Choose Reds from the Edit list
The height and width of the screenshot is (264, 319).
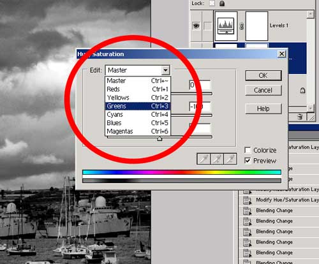pyautogui.click(x=138, y=89)
